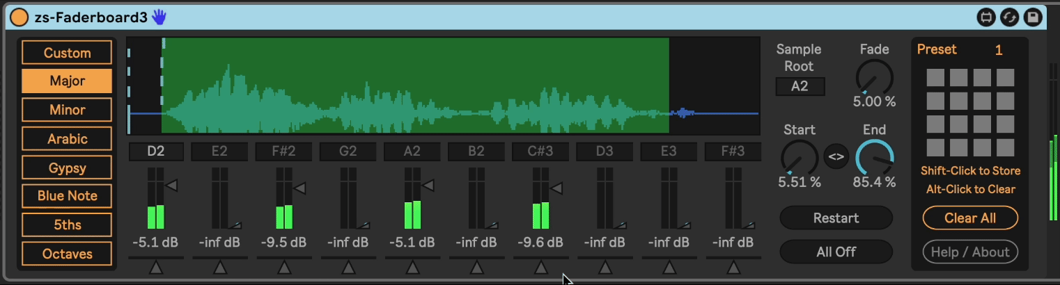Click the triangle button below C#3 fader

[x=540, y=267]
